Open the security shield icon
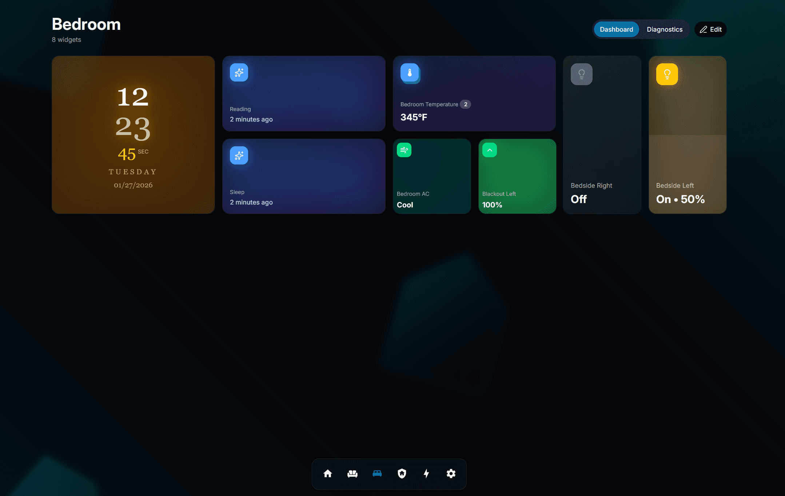Image resolution: width=785 pixels, height=496 pixels. pyautogui.click(x=402, y=473)
